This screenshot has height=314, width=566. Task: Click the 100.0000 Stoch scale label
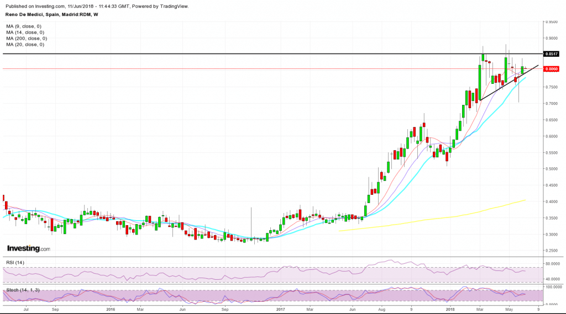point(554,287)
